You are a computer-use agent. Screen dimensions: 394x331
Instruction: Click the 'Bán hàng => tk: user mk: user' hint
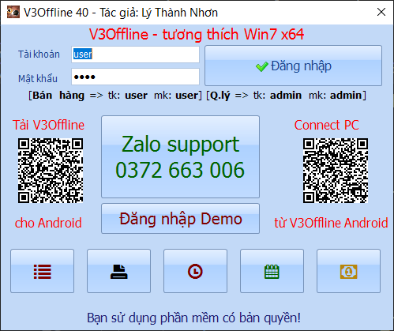pyautogui.click(x=115, y=96)
